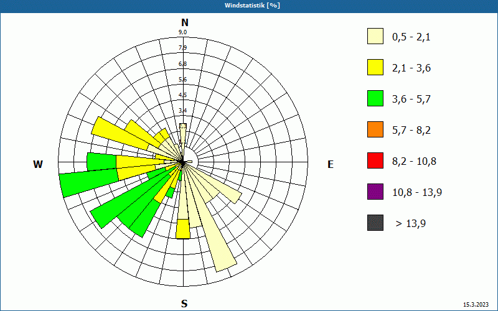Image resolution: width=498 pixels, height=311 pixels.
Task: Click the red 8,2 - 10,8 legend swatch
Action: coord(375,160)
